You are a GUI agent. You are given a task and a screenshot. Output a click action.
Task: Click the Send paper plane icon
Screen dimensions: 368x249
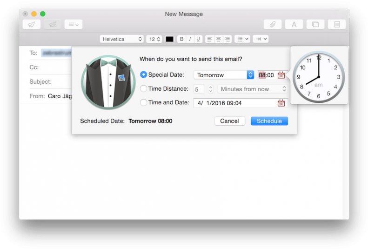coord(32,24)
